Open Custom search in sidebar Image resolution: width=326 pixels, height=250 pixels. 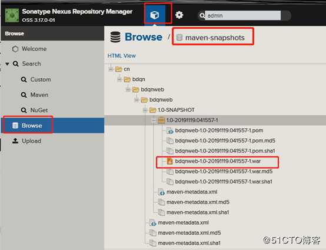41,79
